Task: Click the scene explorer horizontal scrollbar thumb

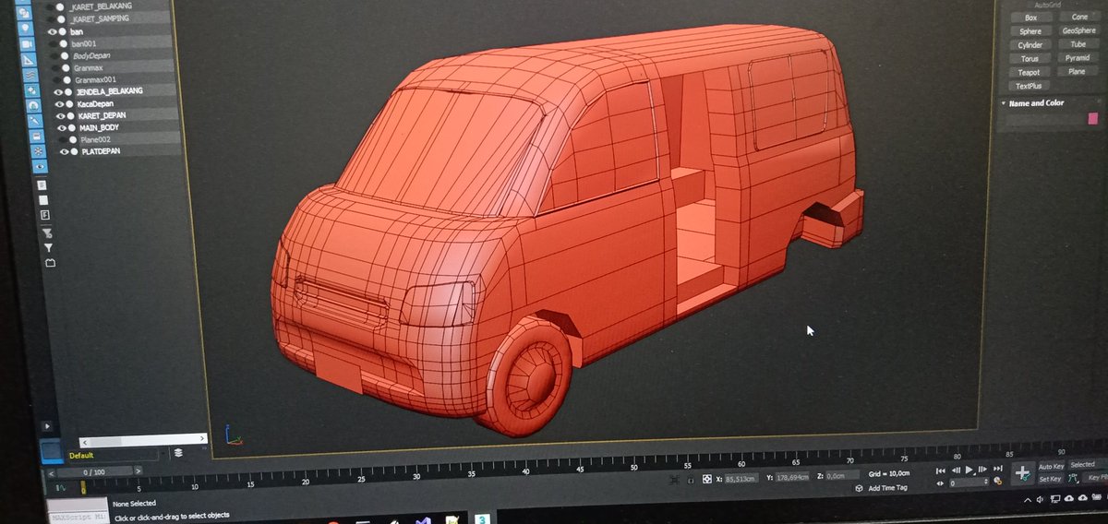Action: point(105,441)
